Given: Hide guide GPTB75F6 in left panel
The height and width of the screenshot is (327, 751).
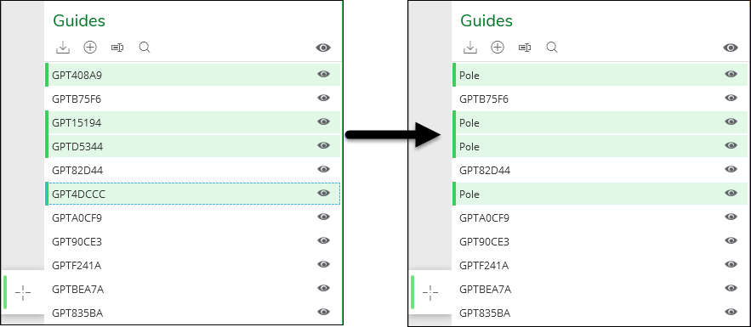Looking at the screenshot, I should (324, 98).
